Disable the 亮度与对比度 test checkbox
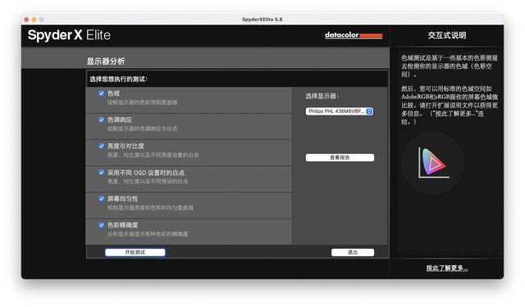The width and height of the screenshot is (525, 307). [102, 146]
